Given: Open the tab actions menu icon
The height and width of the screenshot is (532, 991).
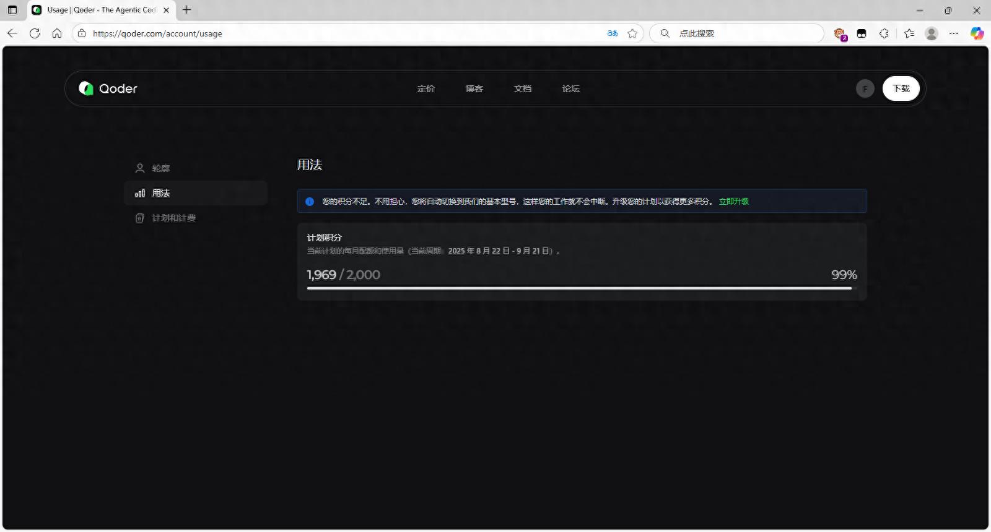Looking at the screenshot, I should (12, 10).
